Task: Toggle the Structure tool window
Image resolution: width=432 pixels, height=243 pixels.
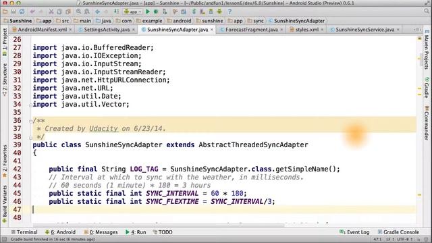Action: click(x=5, y=80)
